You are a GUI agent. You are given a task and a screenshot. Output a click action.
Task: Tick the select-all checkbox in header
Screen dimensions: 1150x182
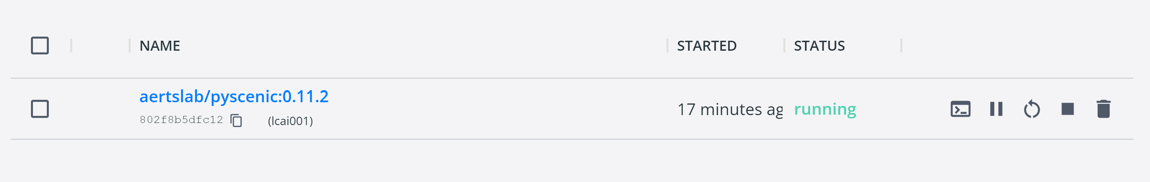tap(40, 46)
